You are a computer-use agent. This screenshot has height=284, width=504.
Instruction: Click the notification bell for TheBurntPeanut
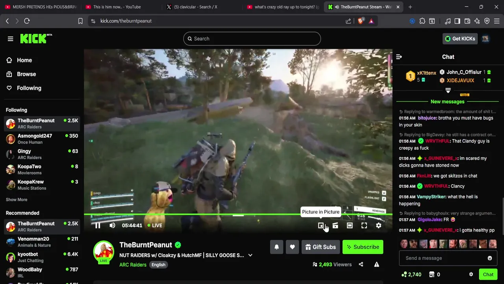pyautogui.click(x=276, y=247)
